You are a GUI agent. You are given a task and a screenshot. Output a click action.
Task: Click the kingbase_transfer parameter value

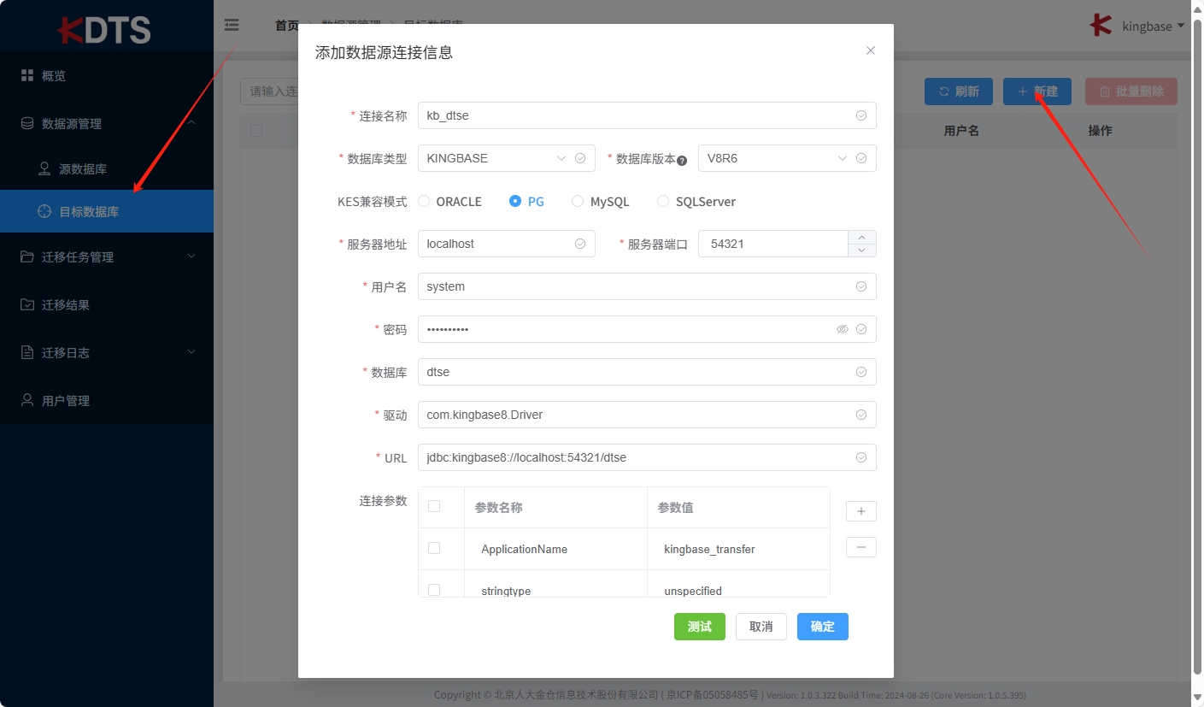coord(709,549)
